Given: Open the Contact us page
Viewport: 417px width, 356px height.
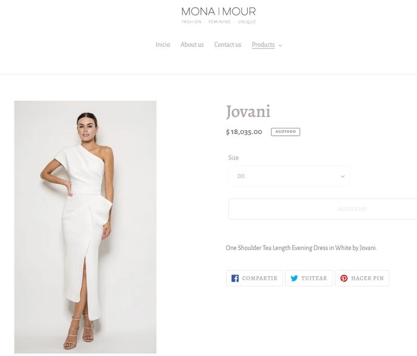Looking at the screenshot, I should (x=228, y=44).
